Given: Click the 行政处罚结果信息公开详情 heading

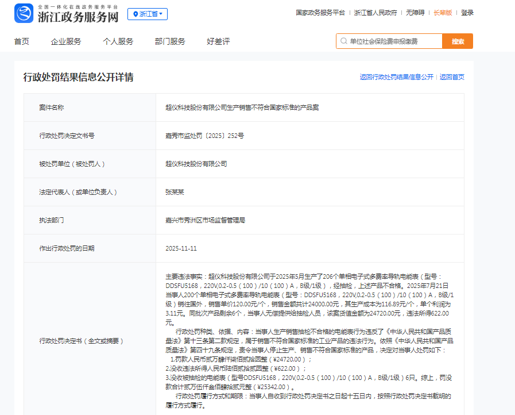Looking at the screenshot, I should (x=78, y=77).
